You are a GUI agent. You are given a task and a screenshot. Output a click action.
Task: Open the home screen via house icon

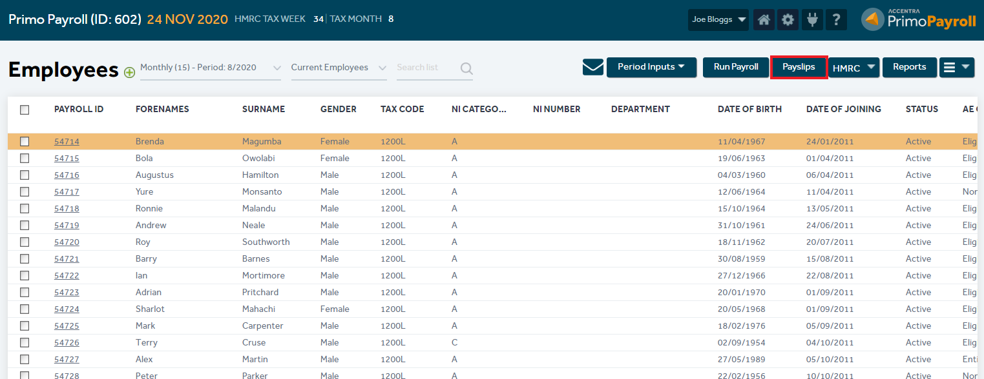(x=763, y=19)
